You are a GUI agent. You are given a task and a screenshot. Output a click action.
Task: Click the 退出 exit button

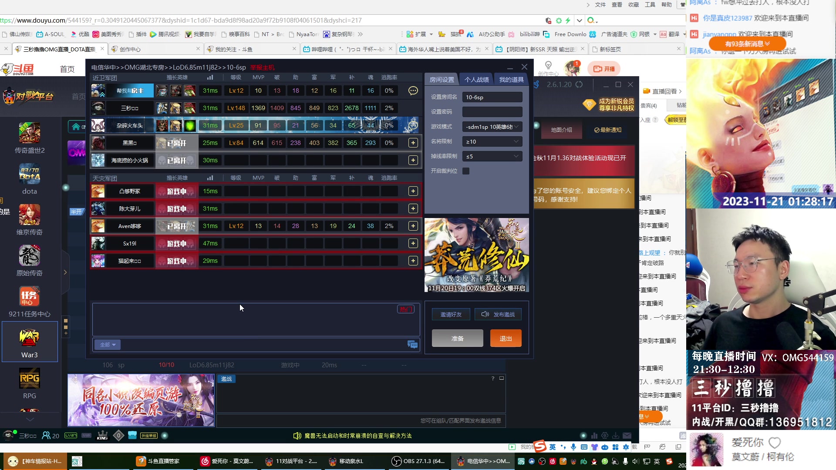tap(506, 338)
